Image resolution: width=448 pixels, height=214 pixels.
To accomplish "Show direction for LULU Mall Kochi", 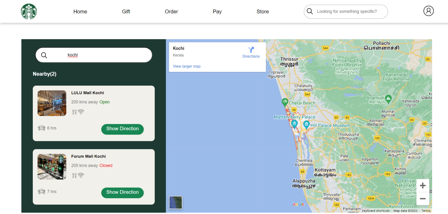I will [x=122, y=129].
